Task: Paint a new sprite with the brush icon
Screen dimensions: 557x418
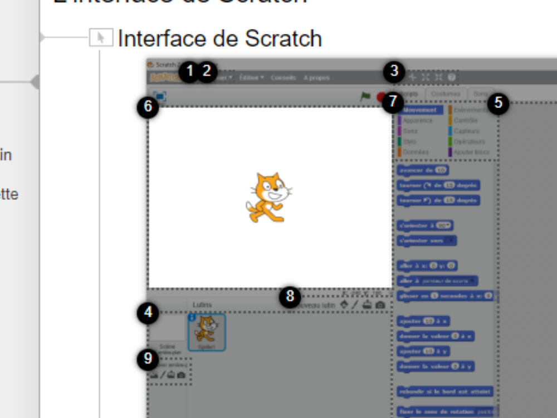Action: (x=355, y=303)
